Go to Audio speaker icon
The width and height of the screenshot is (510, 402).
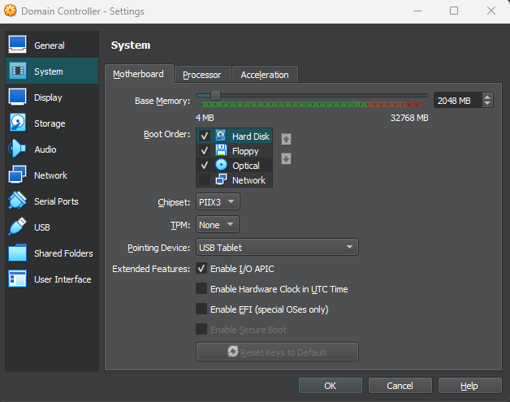[18, 149]
